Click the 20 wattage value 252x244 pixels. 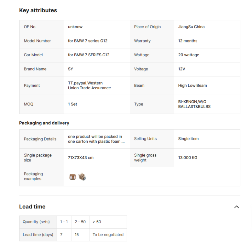pyautogui.click(x=189, y=55)
